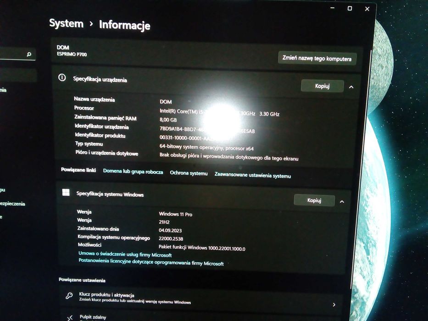428x321 pixels.
Task: Click the Zainstalowana pamięć RAM label
Action: 105,118
